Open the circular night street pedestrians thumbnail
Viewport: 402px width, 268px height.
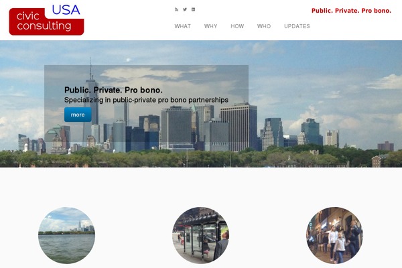coord(334,235)
